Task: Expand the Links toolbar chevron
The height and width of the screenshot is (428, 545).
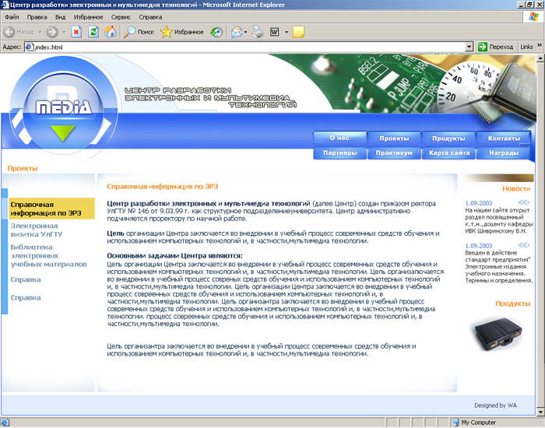Action: click(x=540, y=45)
